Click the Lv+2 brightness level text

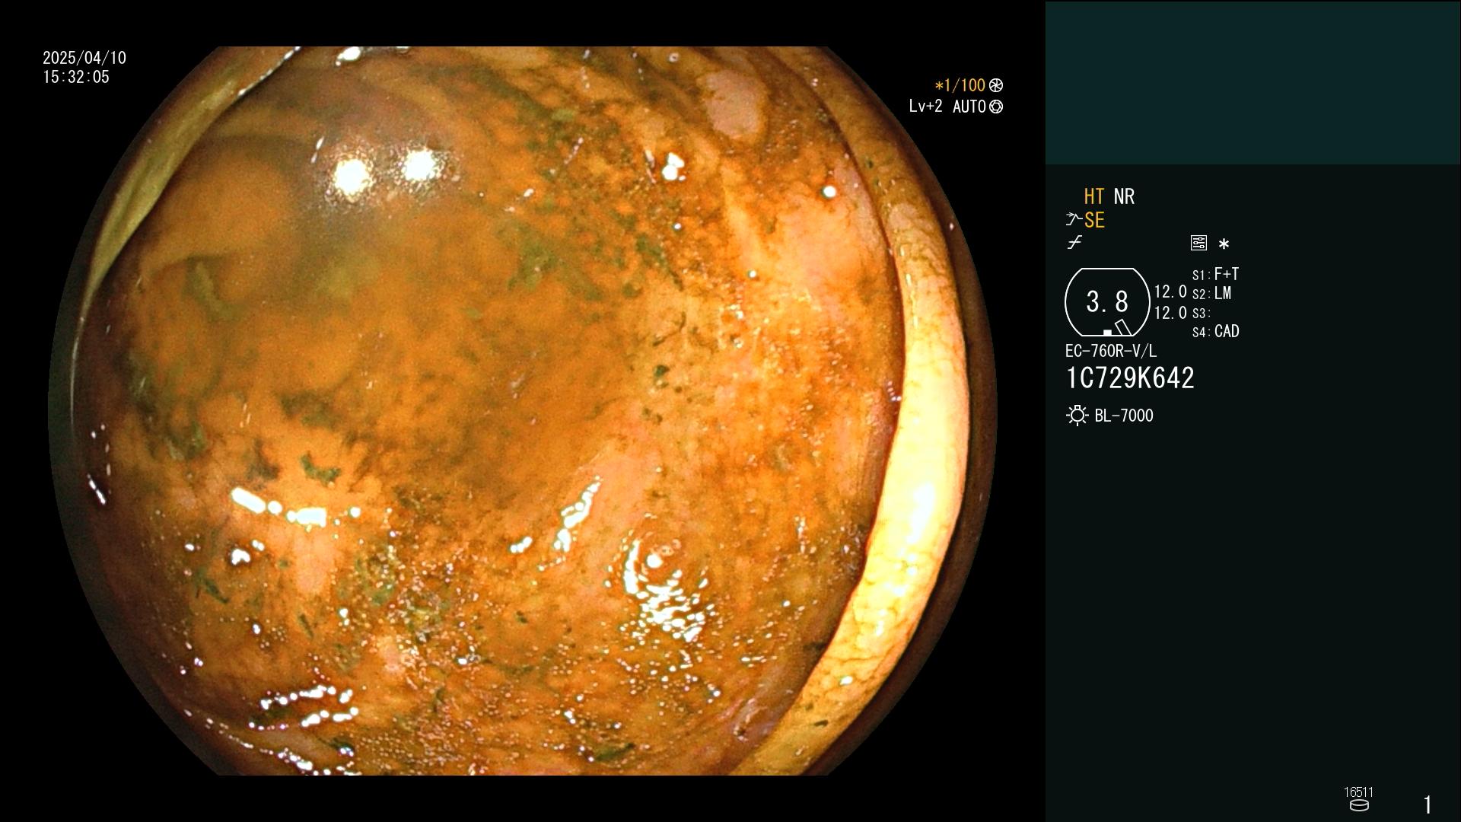[925, 107]
